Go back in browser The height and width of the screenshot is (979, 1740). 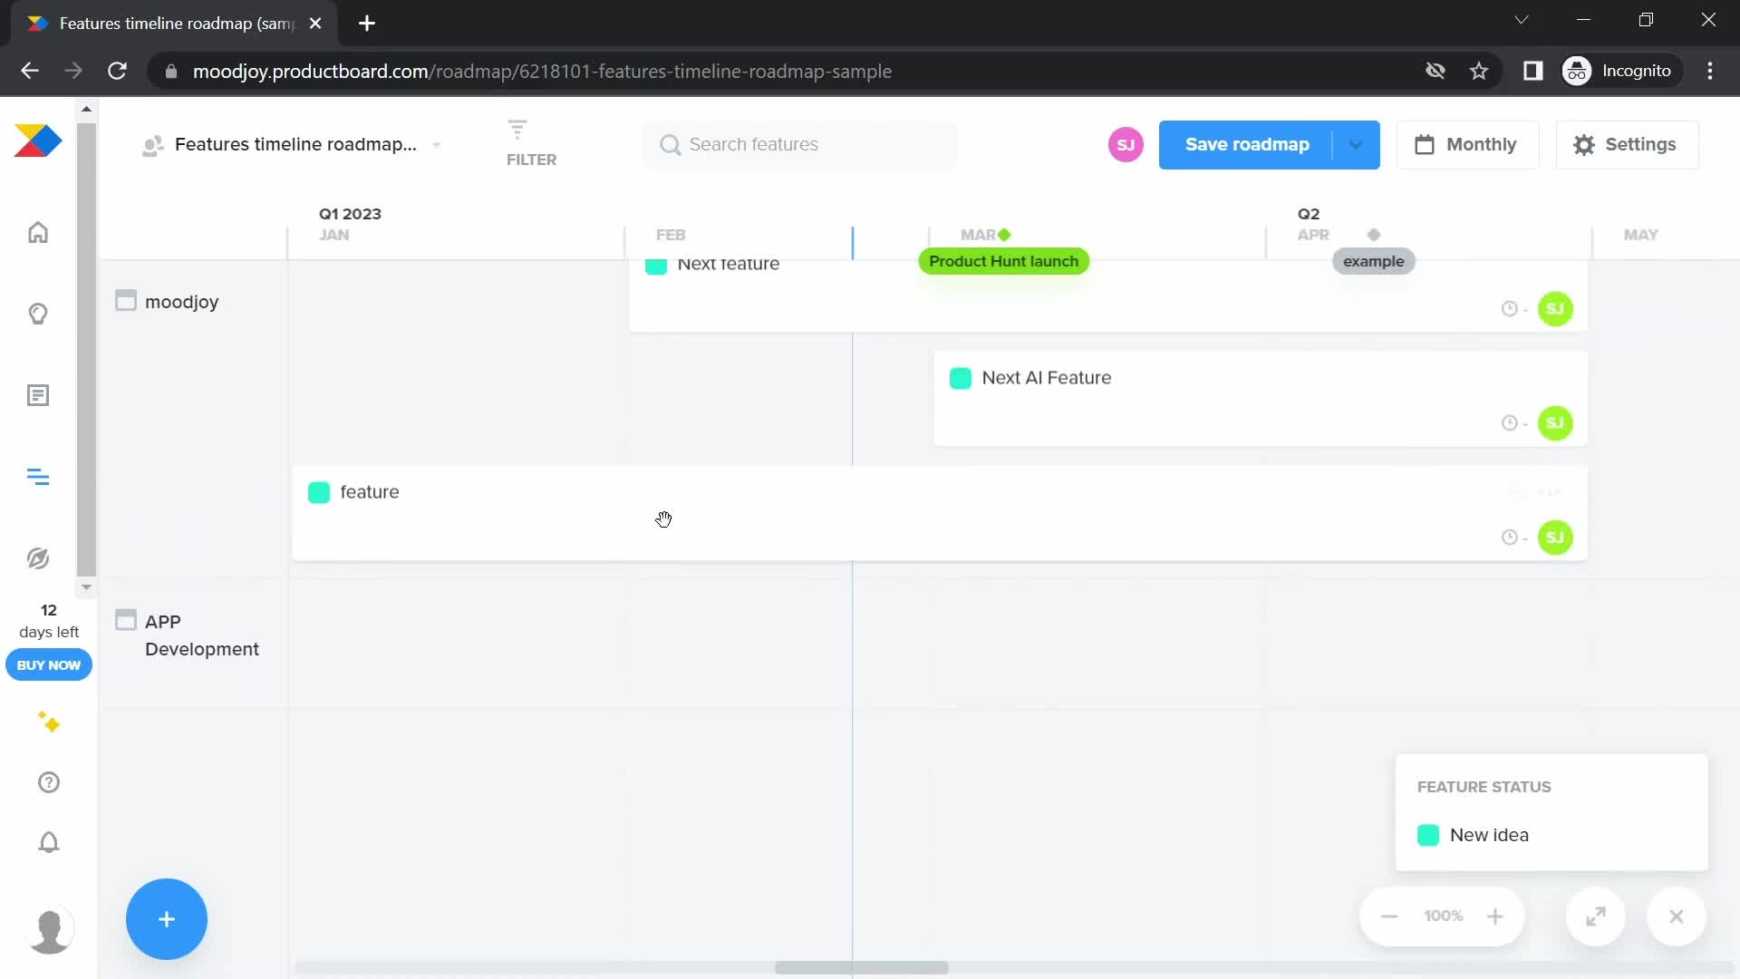coord(30,71)
